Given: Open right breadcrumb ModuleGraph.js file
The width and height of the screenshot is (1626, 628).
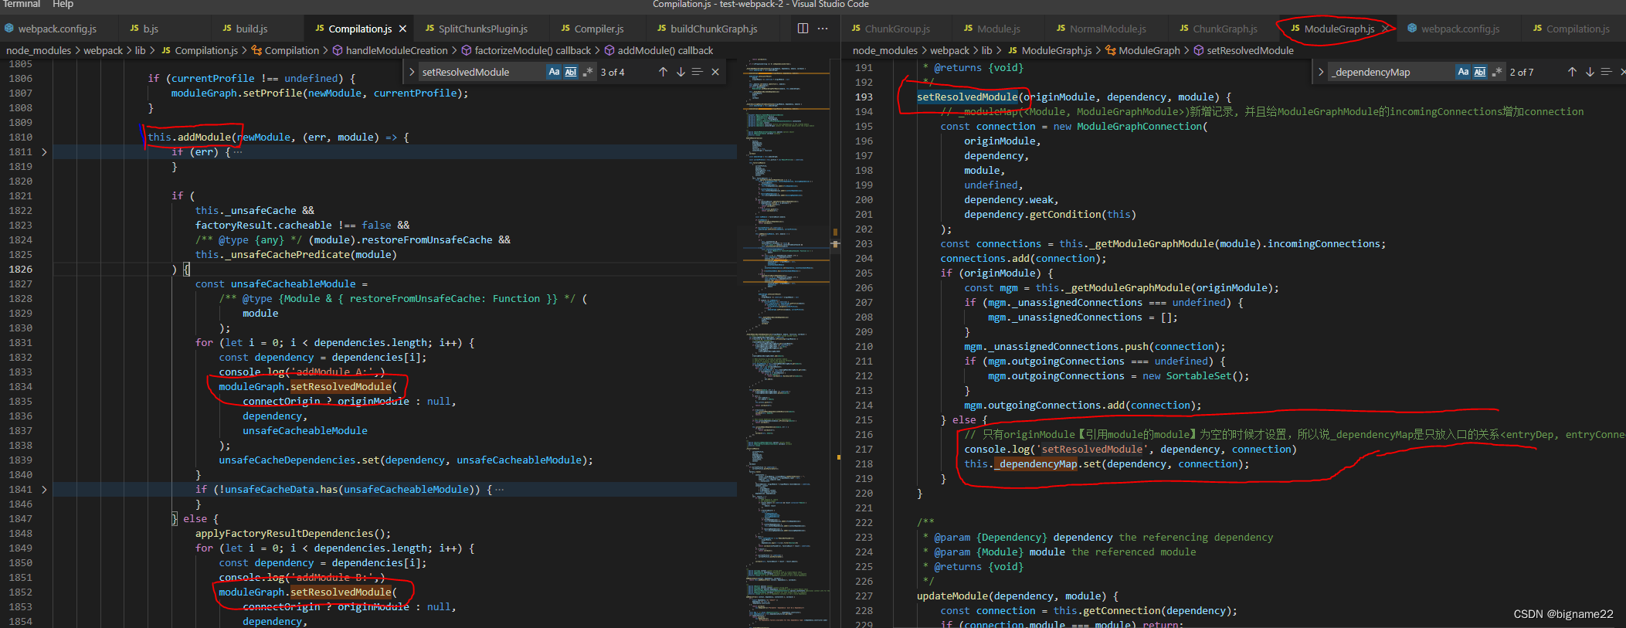Looking at the screenshot, I should 1056,50.
